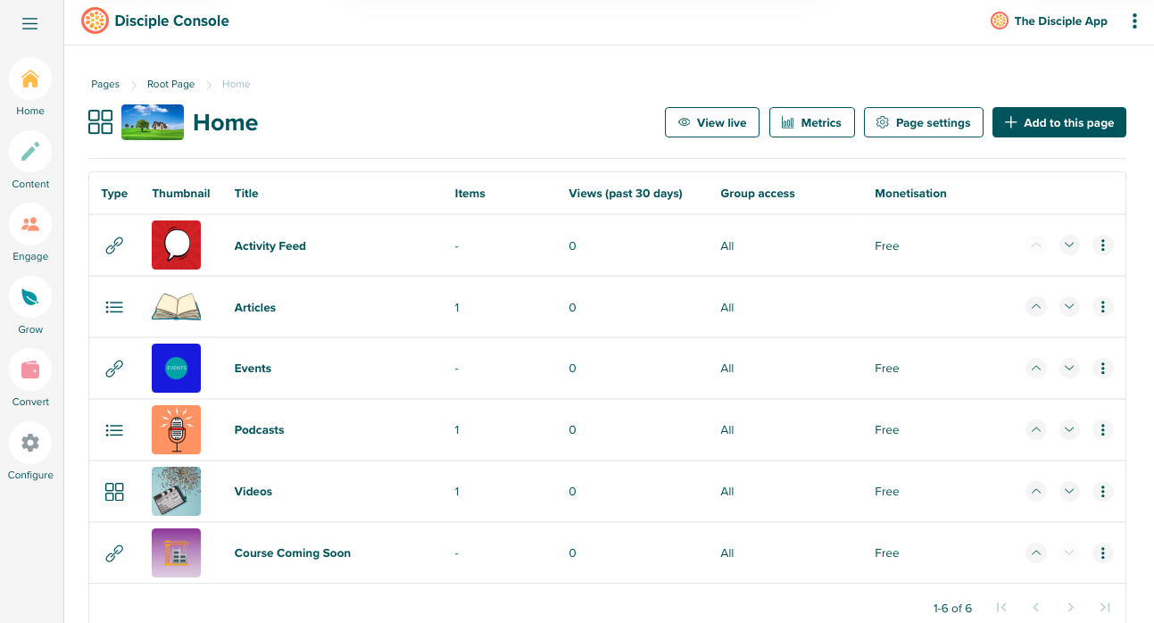
Task: Open Page settings for the Home page
Action: pyautogui.click(x=923, y=121)
